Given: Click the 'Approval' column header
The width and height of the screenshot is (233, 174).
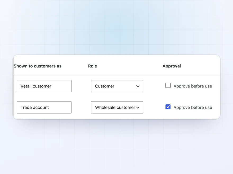Looking at the screenshot, I should [x=172, y=66].
